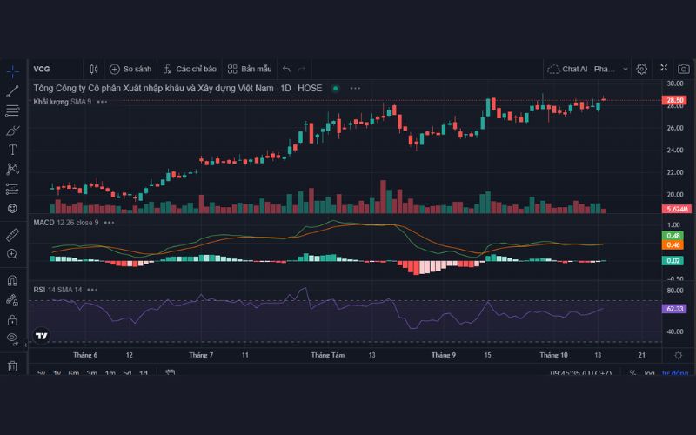The image size is (696, 435).
Task: Click the So sánh compare button
Action: (x=130, y=69)
